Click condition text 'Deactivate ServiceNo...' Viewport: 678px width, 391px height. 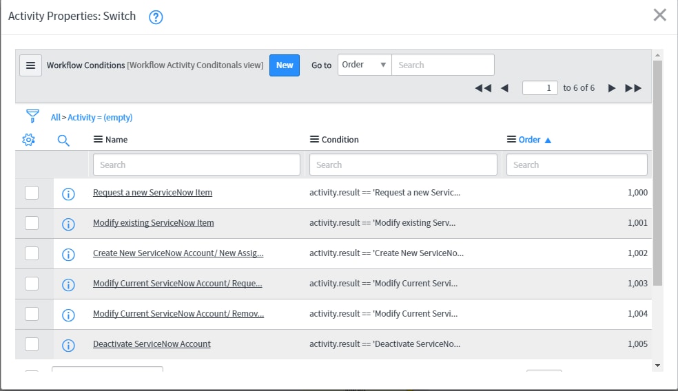pyautogui.click(x=385, y=344)
